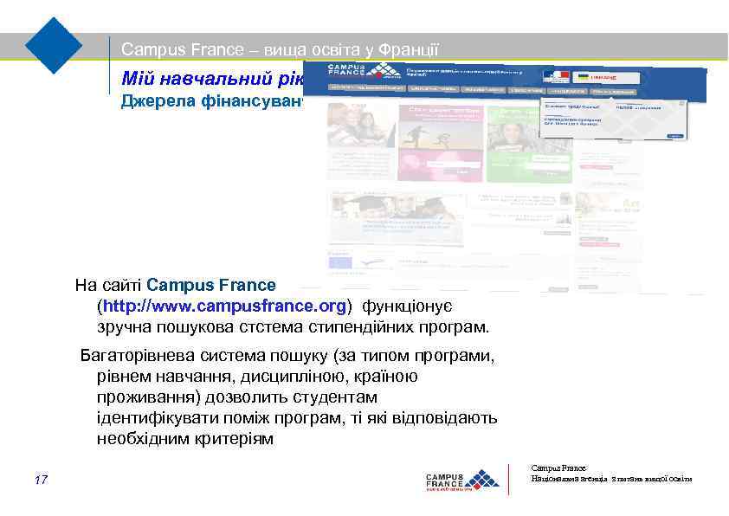
Task: Click the close X on the search panel
Action: 681,101
